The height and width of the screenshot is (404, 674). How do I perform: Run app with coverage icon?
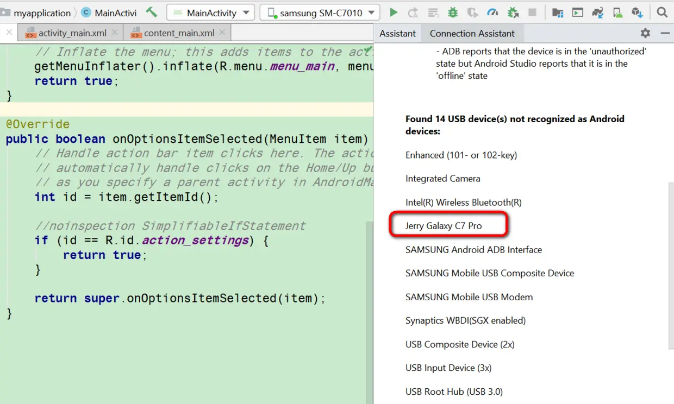point(473,12)
